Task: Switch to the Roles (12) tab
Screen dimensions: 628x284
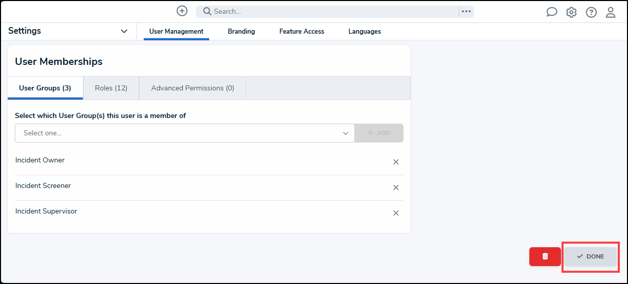Action: click(x=111, y=88)
